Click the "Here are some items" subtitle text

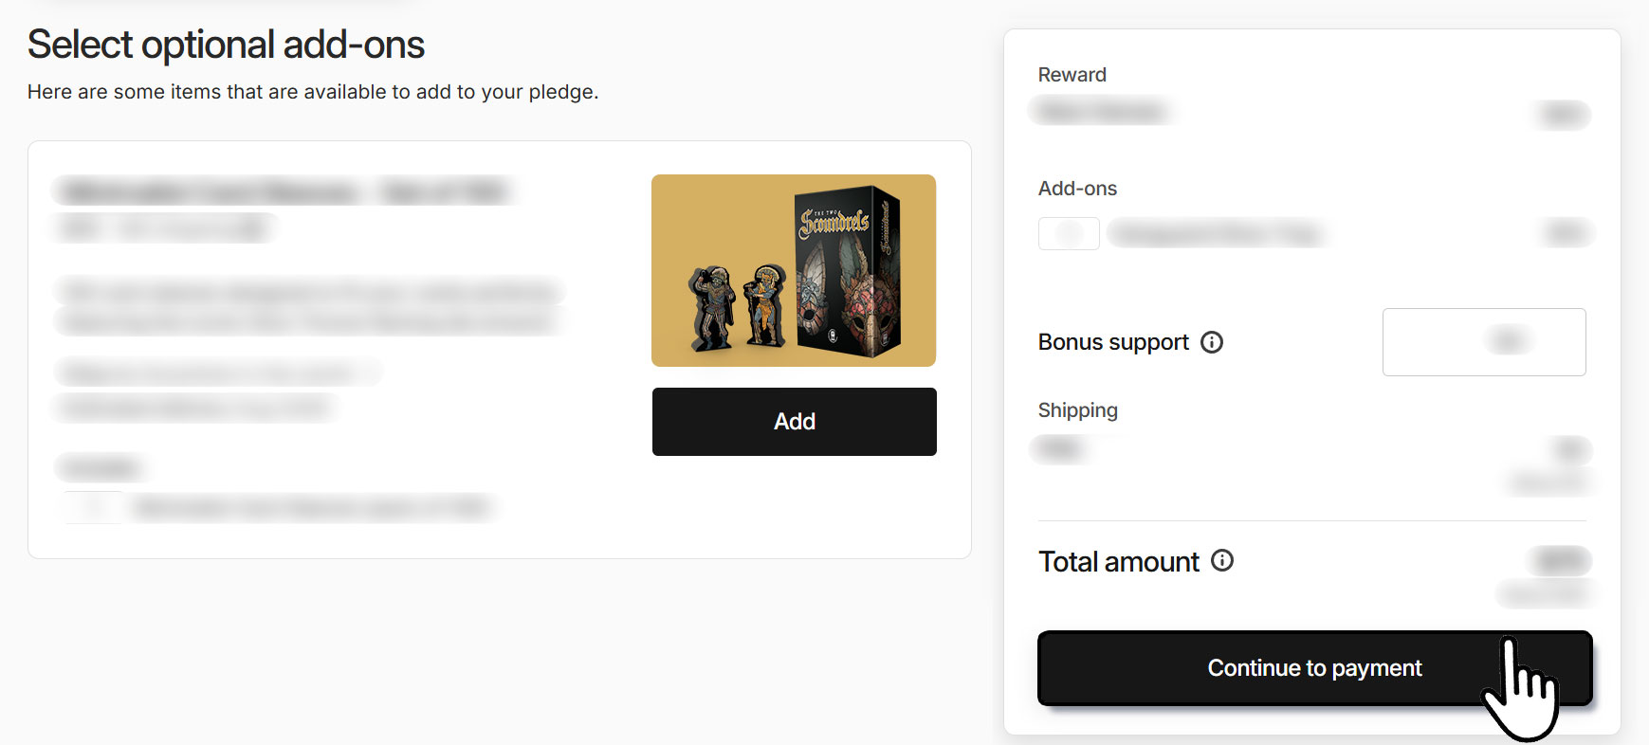(x=313, y=92)
